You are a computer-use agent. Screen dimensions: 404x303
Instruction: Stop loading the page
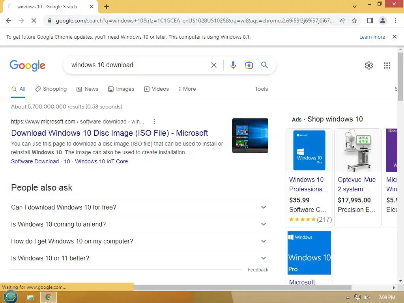click(x=34, y=21)
